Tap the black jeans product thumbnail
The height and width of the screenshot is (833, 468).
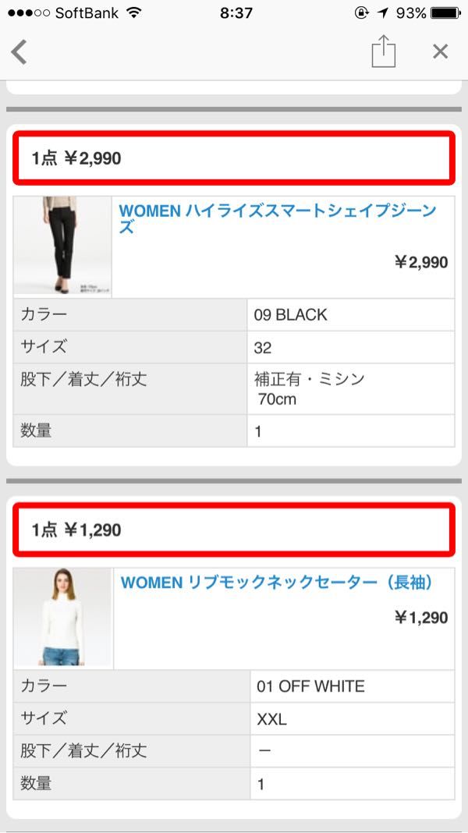(x=62, y=246)
